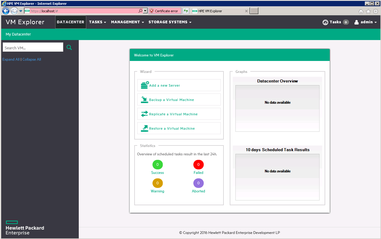Click the search magnifier icon beside Search VM
381x239 pixels.
[x=69, y=48]
